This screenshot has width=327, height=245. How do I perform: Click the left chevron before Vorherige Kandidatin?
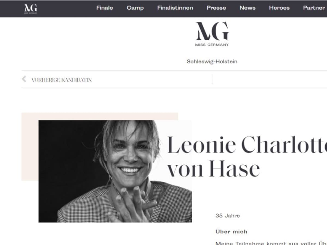pyautogui.click(x=24, y=79)
